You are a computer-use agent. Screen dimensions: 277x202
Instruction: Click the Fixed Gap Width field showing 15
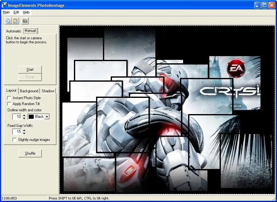tap(17, 132)
